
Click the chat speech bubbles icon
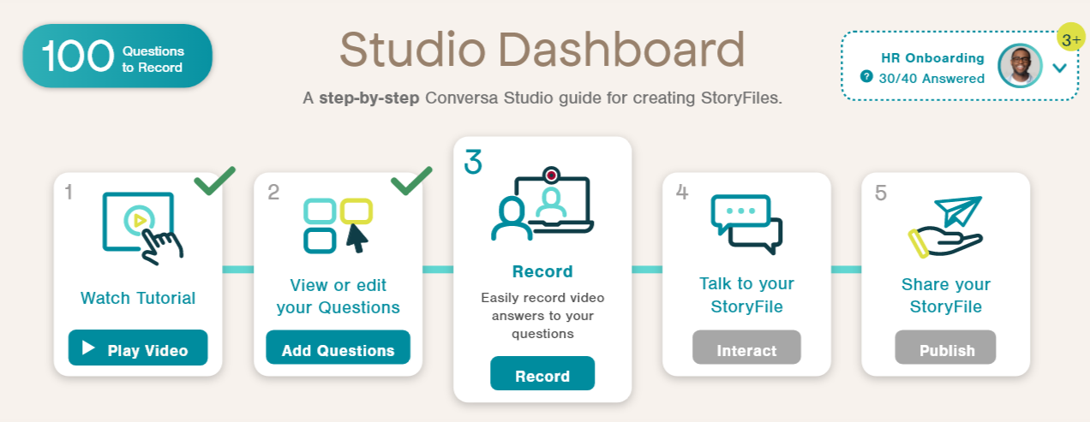point(746,224)
